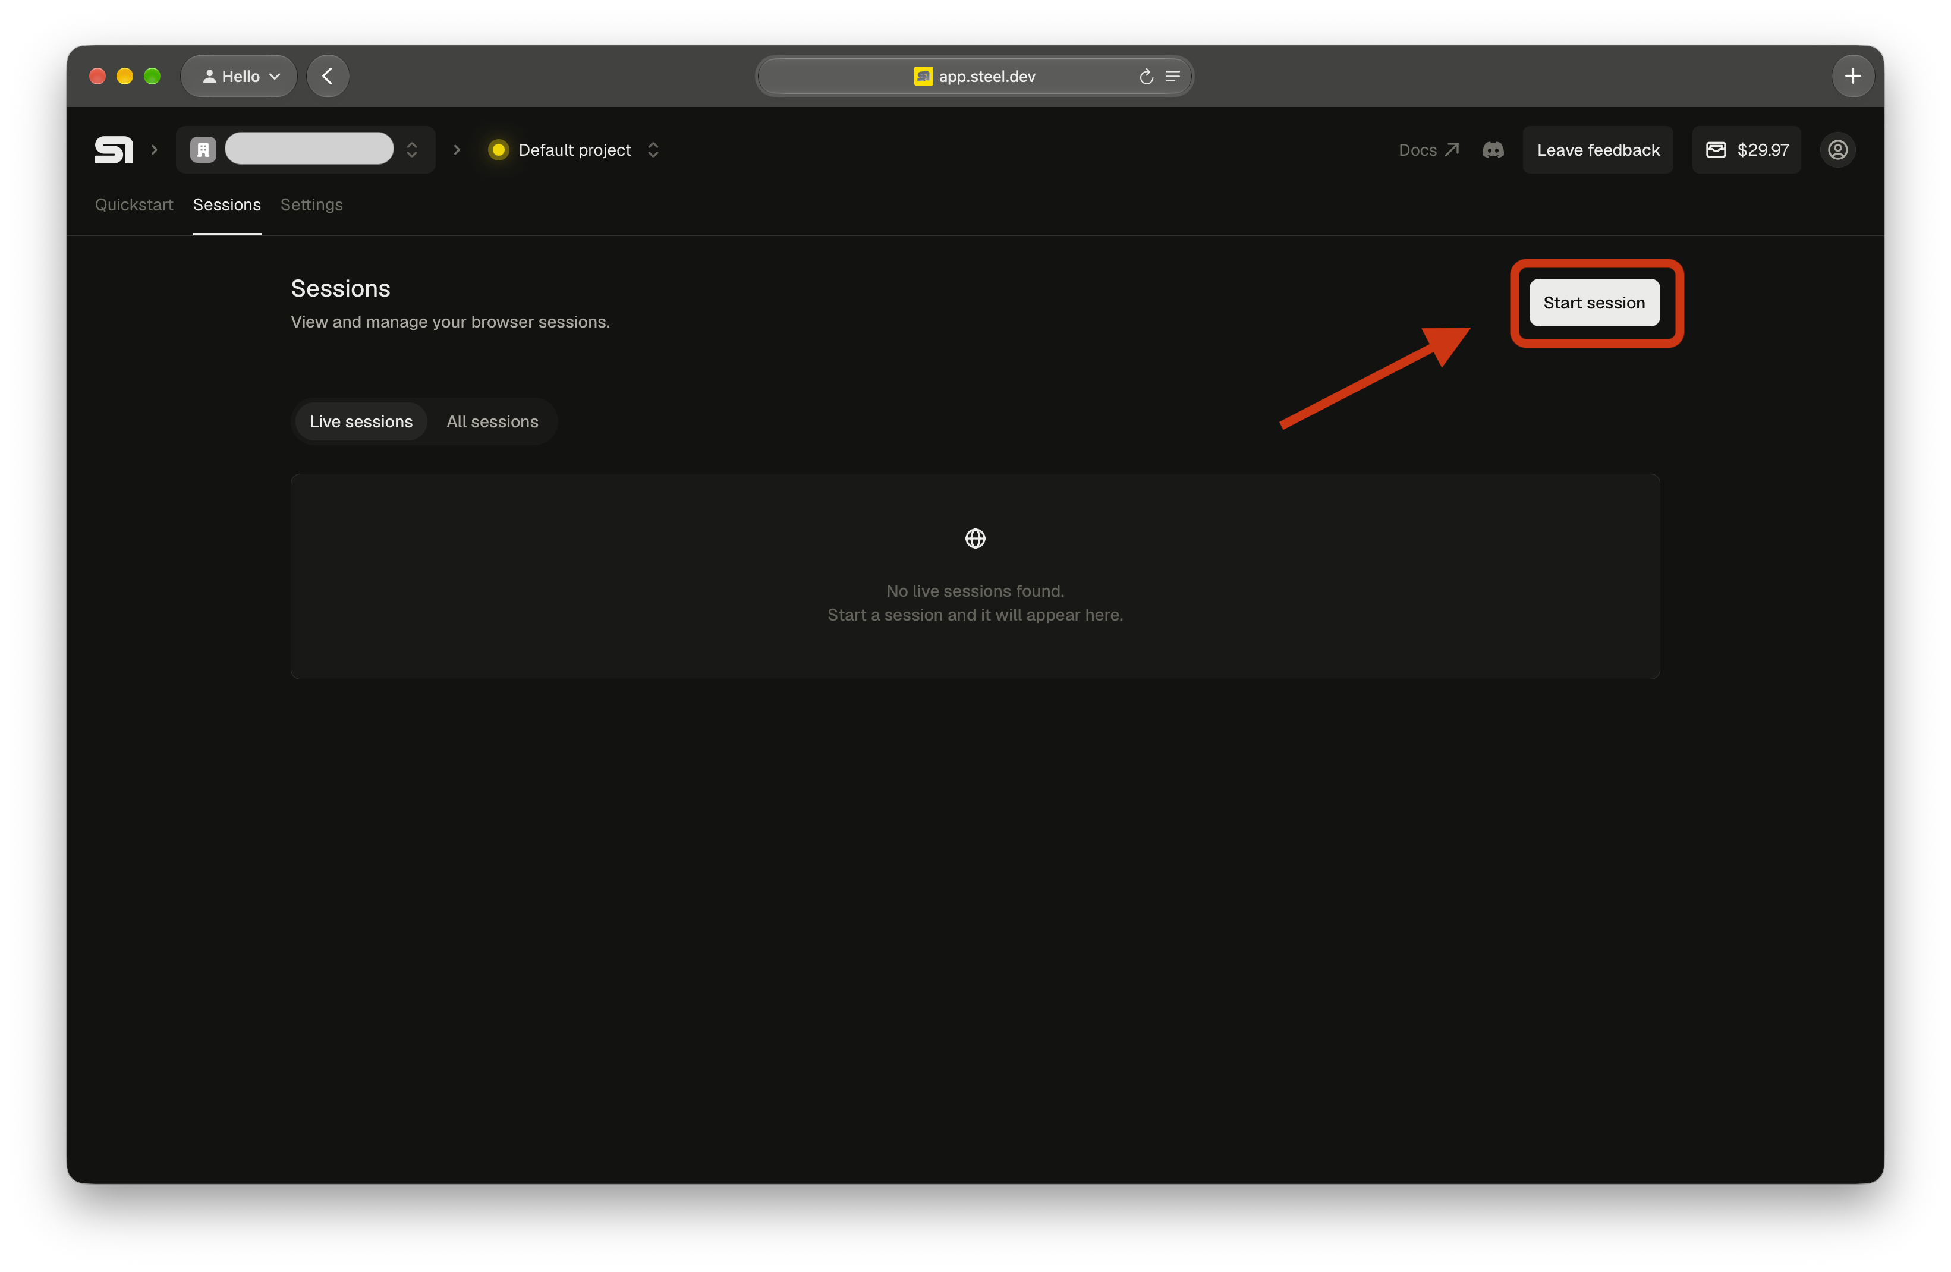
Task: Click 'View and manage your browser sessions.' text
Action: [x=450, y=322]
